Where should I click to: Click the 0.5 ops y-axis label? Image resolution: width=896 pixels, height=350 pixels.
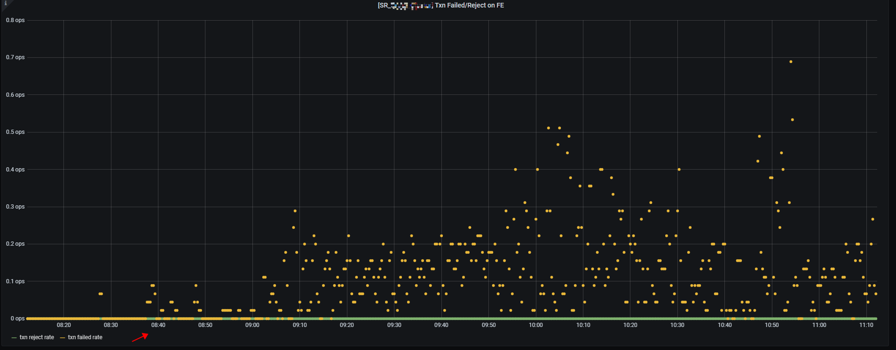(x=16, y=132)
